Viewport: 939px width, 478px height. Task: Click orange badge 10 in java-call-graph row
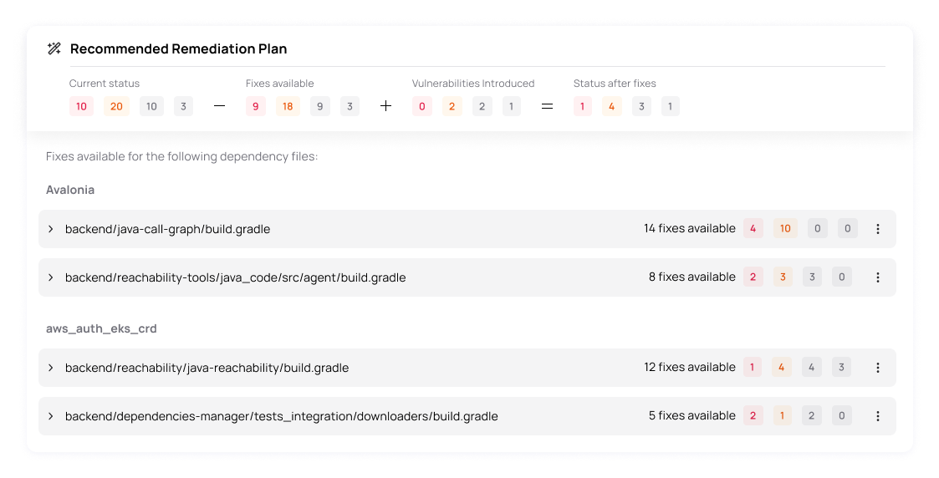785,228
